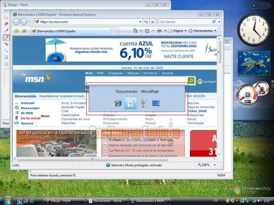274x205 pixels.
Task: Click the HAZTE CLIENTE banner ad
Action: tap(179, 56)
